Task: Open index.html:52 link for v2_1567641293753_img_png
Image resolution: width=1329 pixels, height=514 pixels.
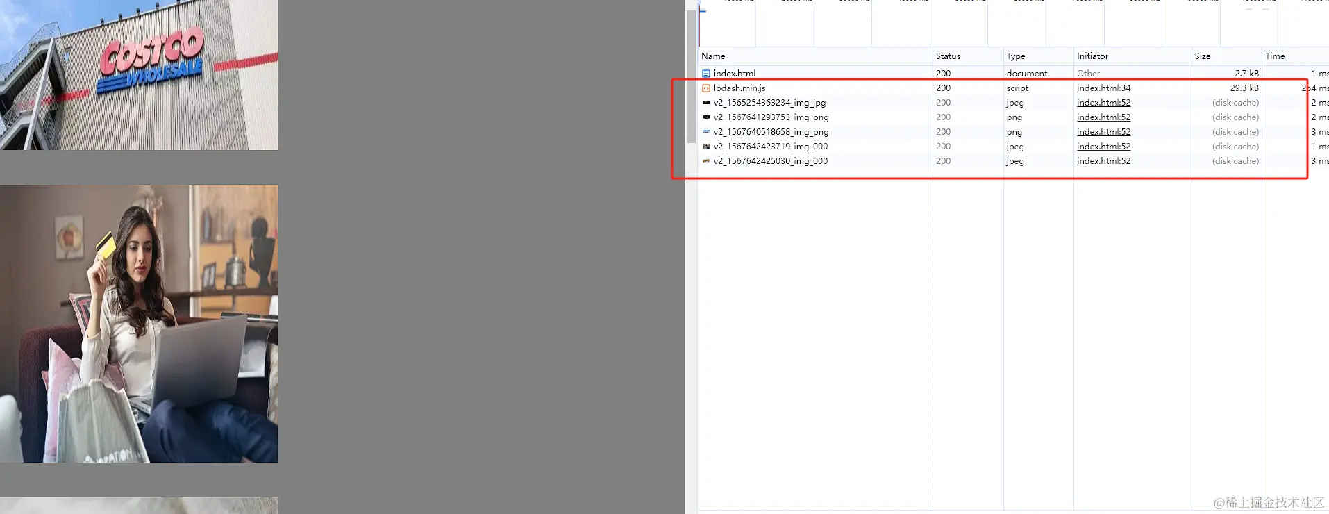Action: point(1103,117)
